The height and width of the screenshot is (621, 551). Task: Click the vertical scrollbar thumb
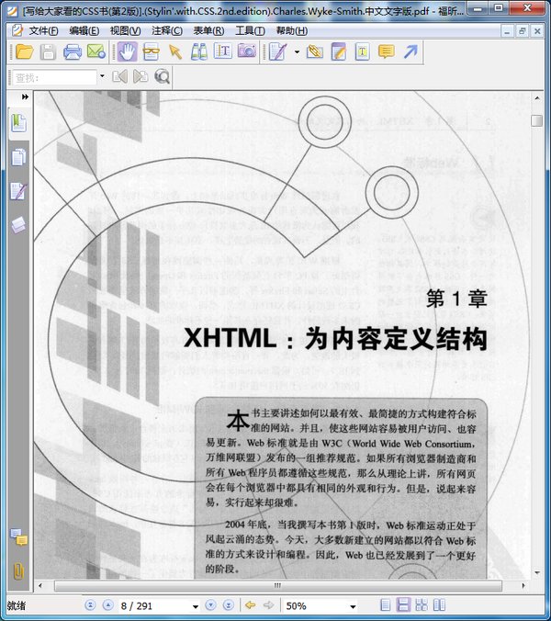[536, 120]
